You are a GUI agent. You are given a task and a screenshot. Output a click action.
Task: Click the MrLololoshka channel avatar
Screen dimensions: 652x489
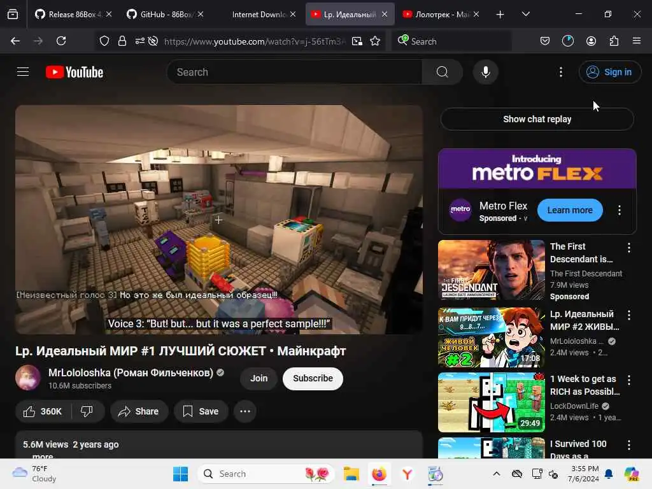28,378
